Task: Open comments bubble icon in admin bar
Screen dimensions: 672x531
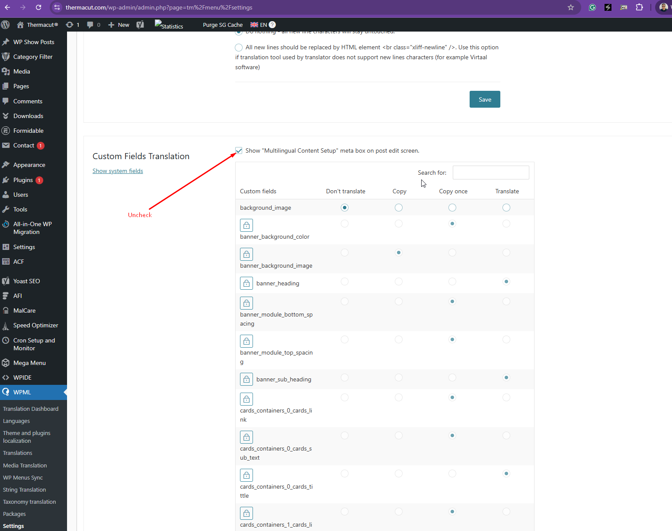Action: [90, 25]
